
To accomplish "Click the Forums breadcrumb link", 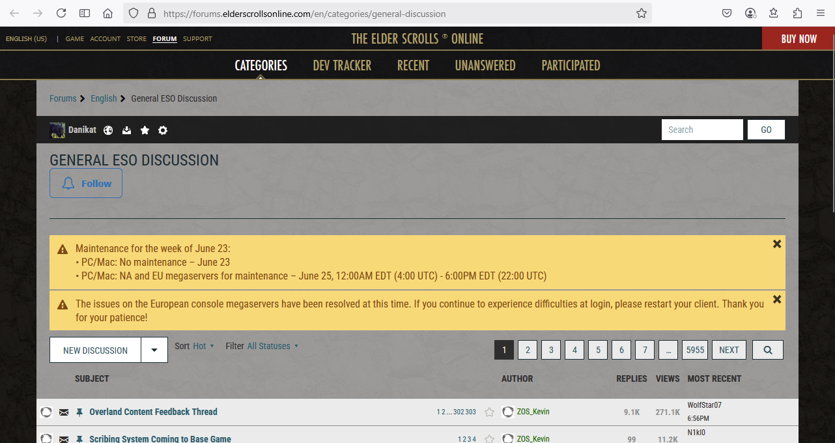I will click(x=63, y=98).
